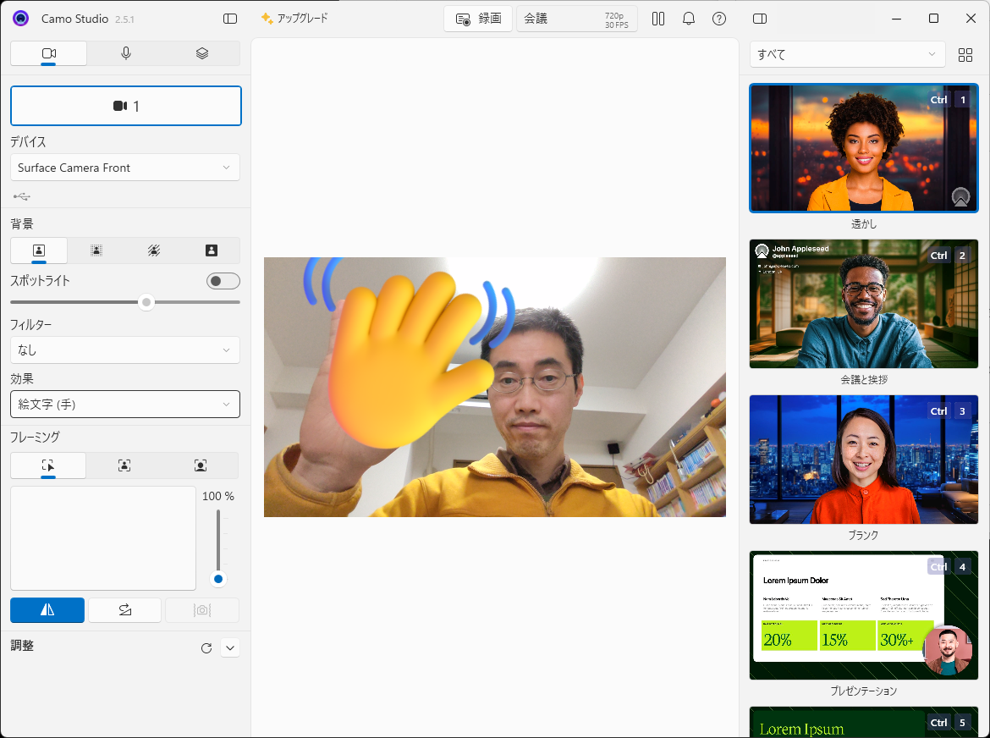Switch scene list to grid view
The width and height of the screenshot is (990, 738).
point(965,55)
